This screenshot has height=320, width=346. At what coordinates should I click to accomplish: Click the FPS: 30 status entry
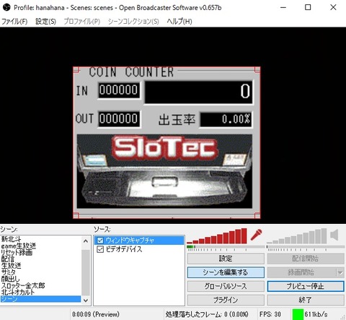point(270,314)
